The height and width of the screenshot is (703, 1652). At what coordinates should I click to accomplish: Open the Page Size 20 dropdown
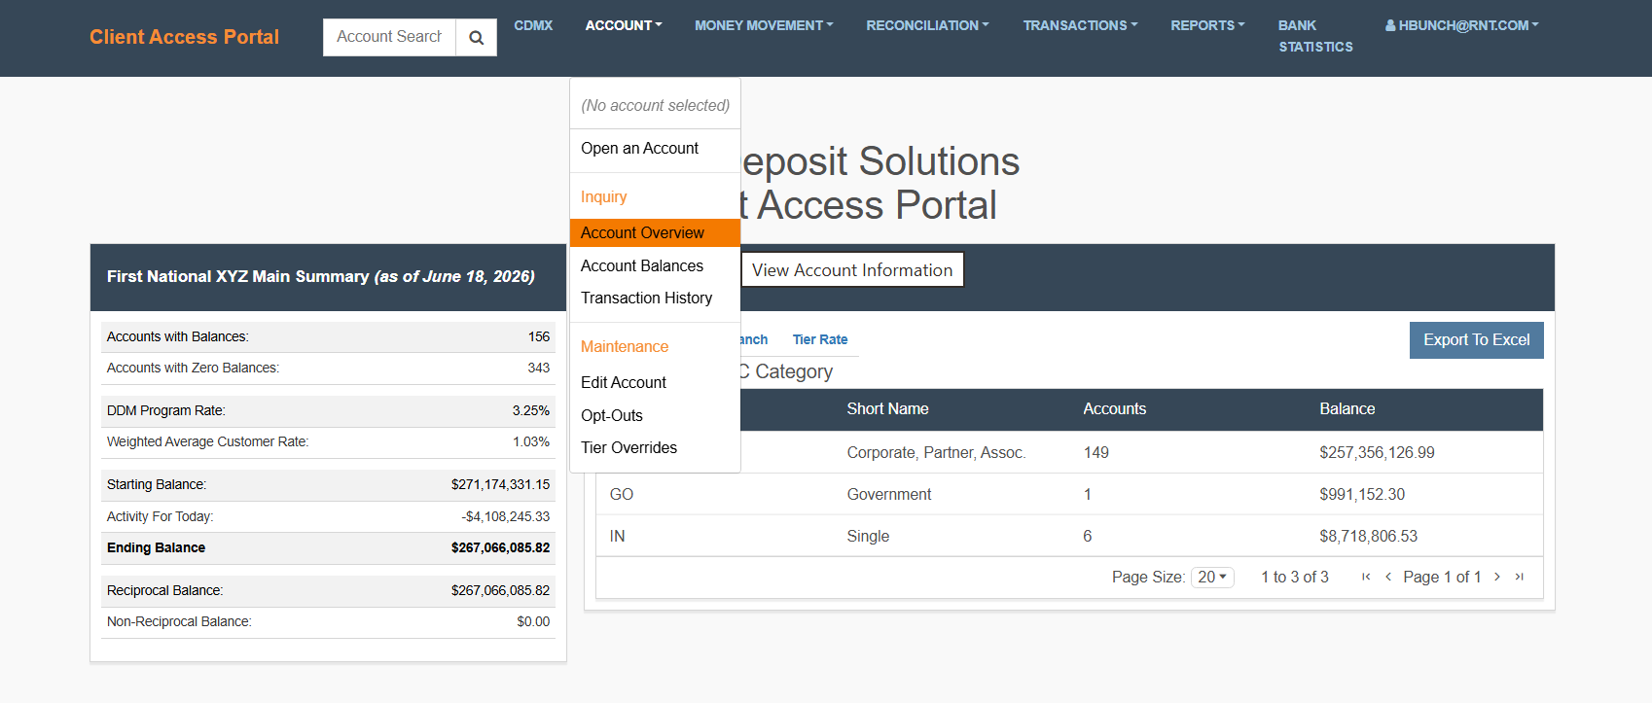(1212, 577)
